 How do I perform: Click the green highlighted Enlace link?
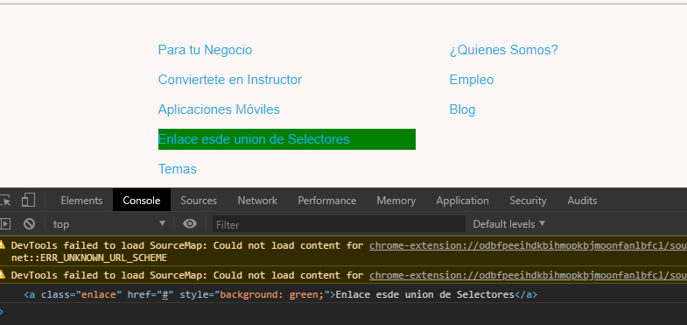254,139
